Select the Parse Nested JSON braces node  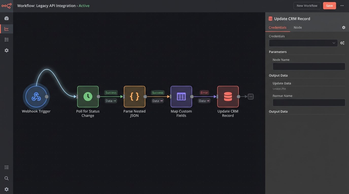tap(134, 96)
